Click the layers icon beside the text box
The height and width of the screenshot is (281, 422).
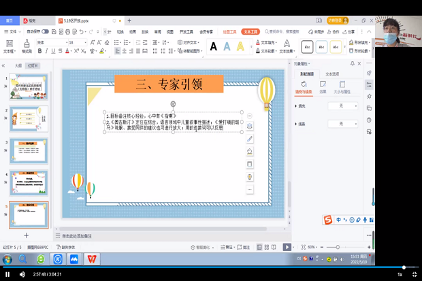pyautogui.click(x=250, y=127)
